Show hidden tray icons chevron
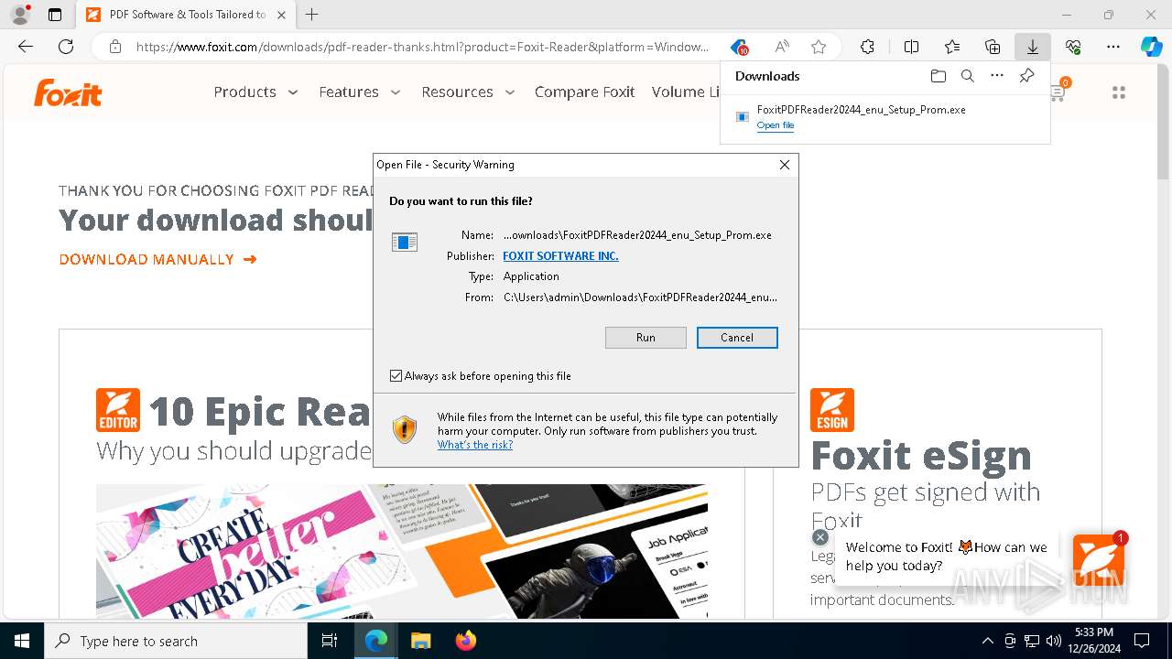 pos(987,641)
